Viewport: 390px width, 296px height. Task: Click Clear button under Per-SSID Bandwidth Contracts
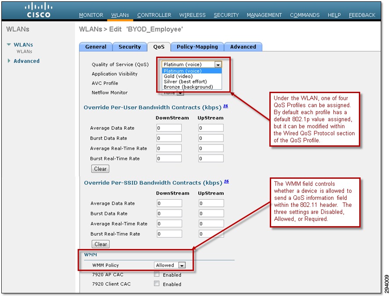(x=101, y=244)
